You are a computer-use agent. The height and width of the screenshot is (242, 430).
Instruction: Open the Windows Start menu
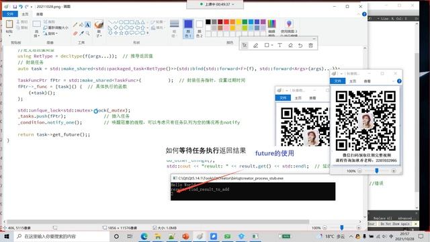pyautogui.click(x=6, y=236)
